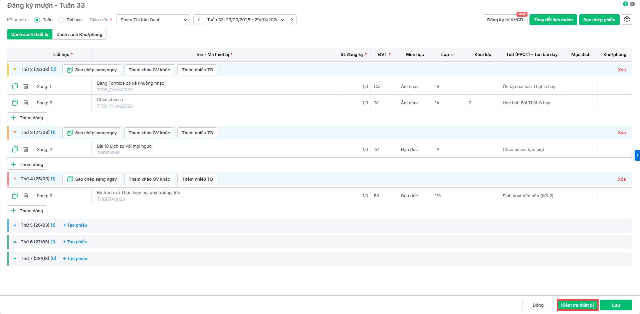This screenshot has width=640, height=314.
Task: Click Thêm dòng under Thứ 4
Action: pyautogui.click(x=27, y=211)
